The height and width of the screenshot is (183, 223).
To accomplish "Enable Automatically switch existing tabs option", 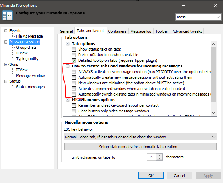I will point(74,94).
